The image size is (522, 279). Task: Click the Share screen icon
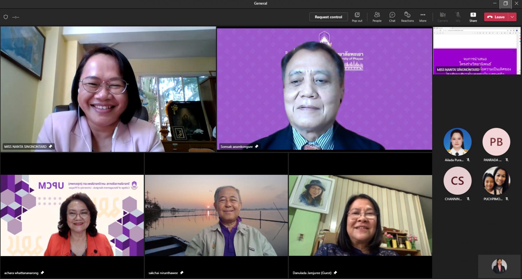[x=473, y=17]
